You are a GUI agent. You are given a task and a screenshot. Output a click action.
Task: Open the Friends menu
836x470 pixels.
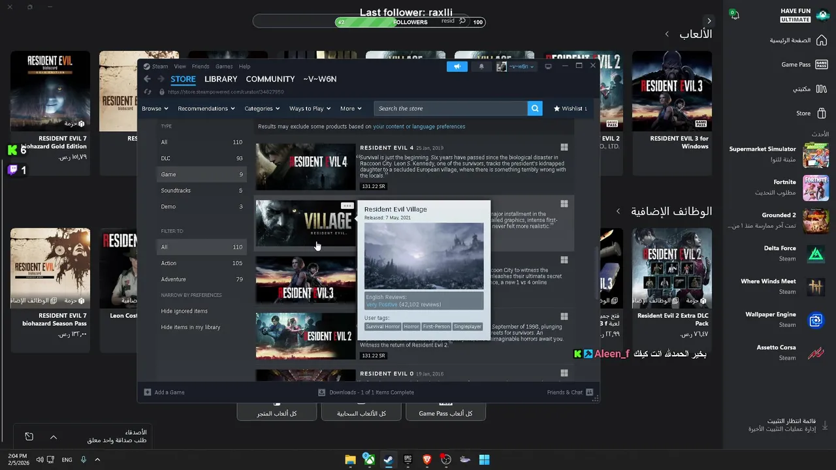(201, 66)
